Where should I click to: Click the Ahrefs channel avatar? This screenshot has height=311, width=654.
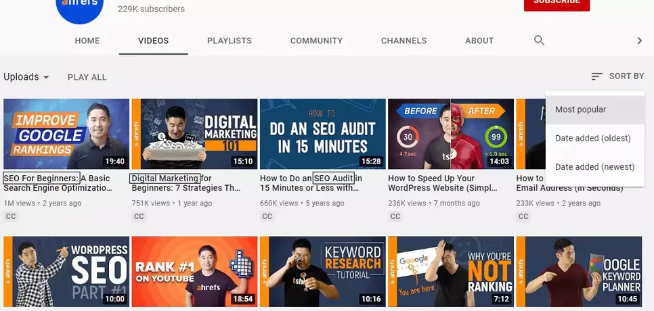79,11
